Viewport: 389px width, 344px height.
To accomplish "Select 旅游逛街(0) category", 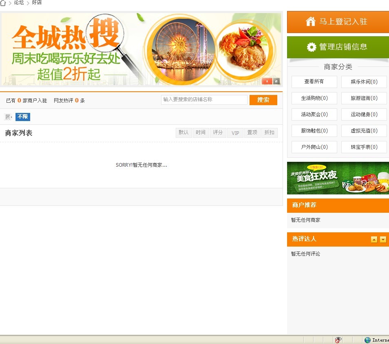I will [x=364, y=98].
